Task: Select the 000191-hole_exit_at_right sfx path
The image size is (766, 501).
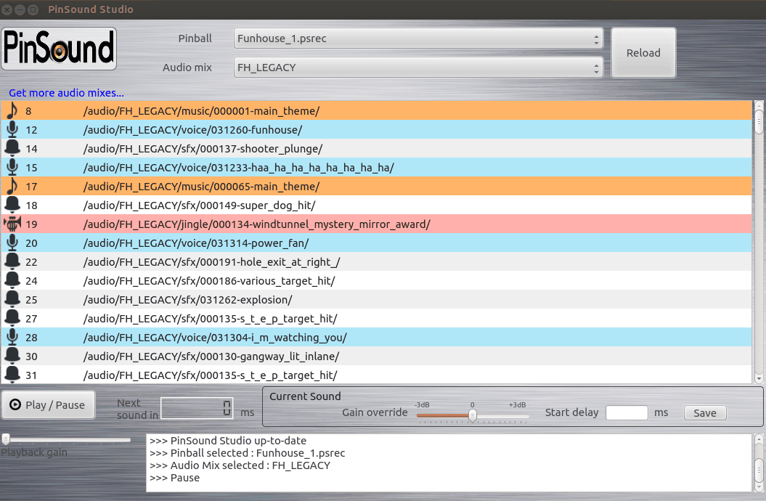Action: coord(211,261)
